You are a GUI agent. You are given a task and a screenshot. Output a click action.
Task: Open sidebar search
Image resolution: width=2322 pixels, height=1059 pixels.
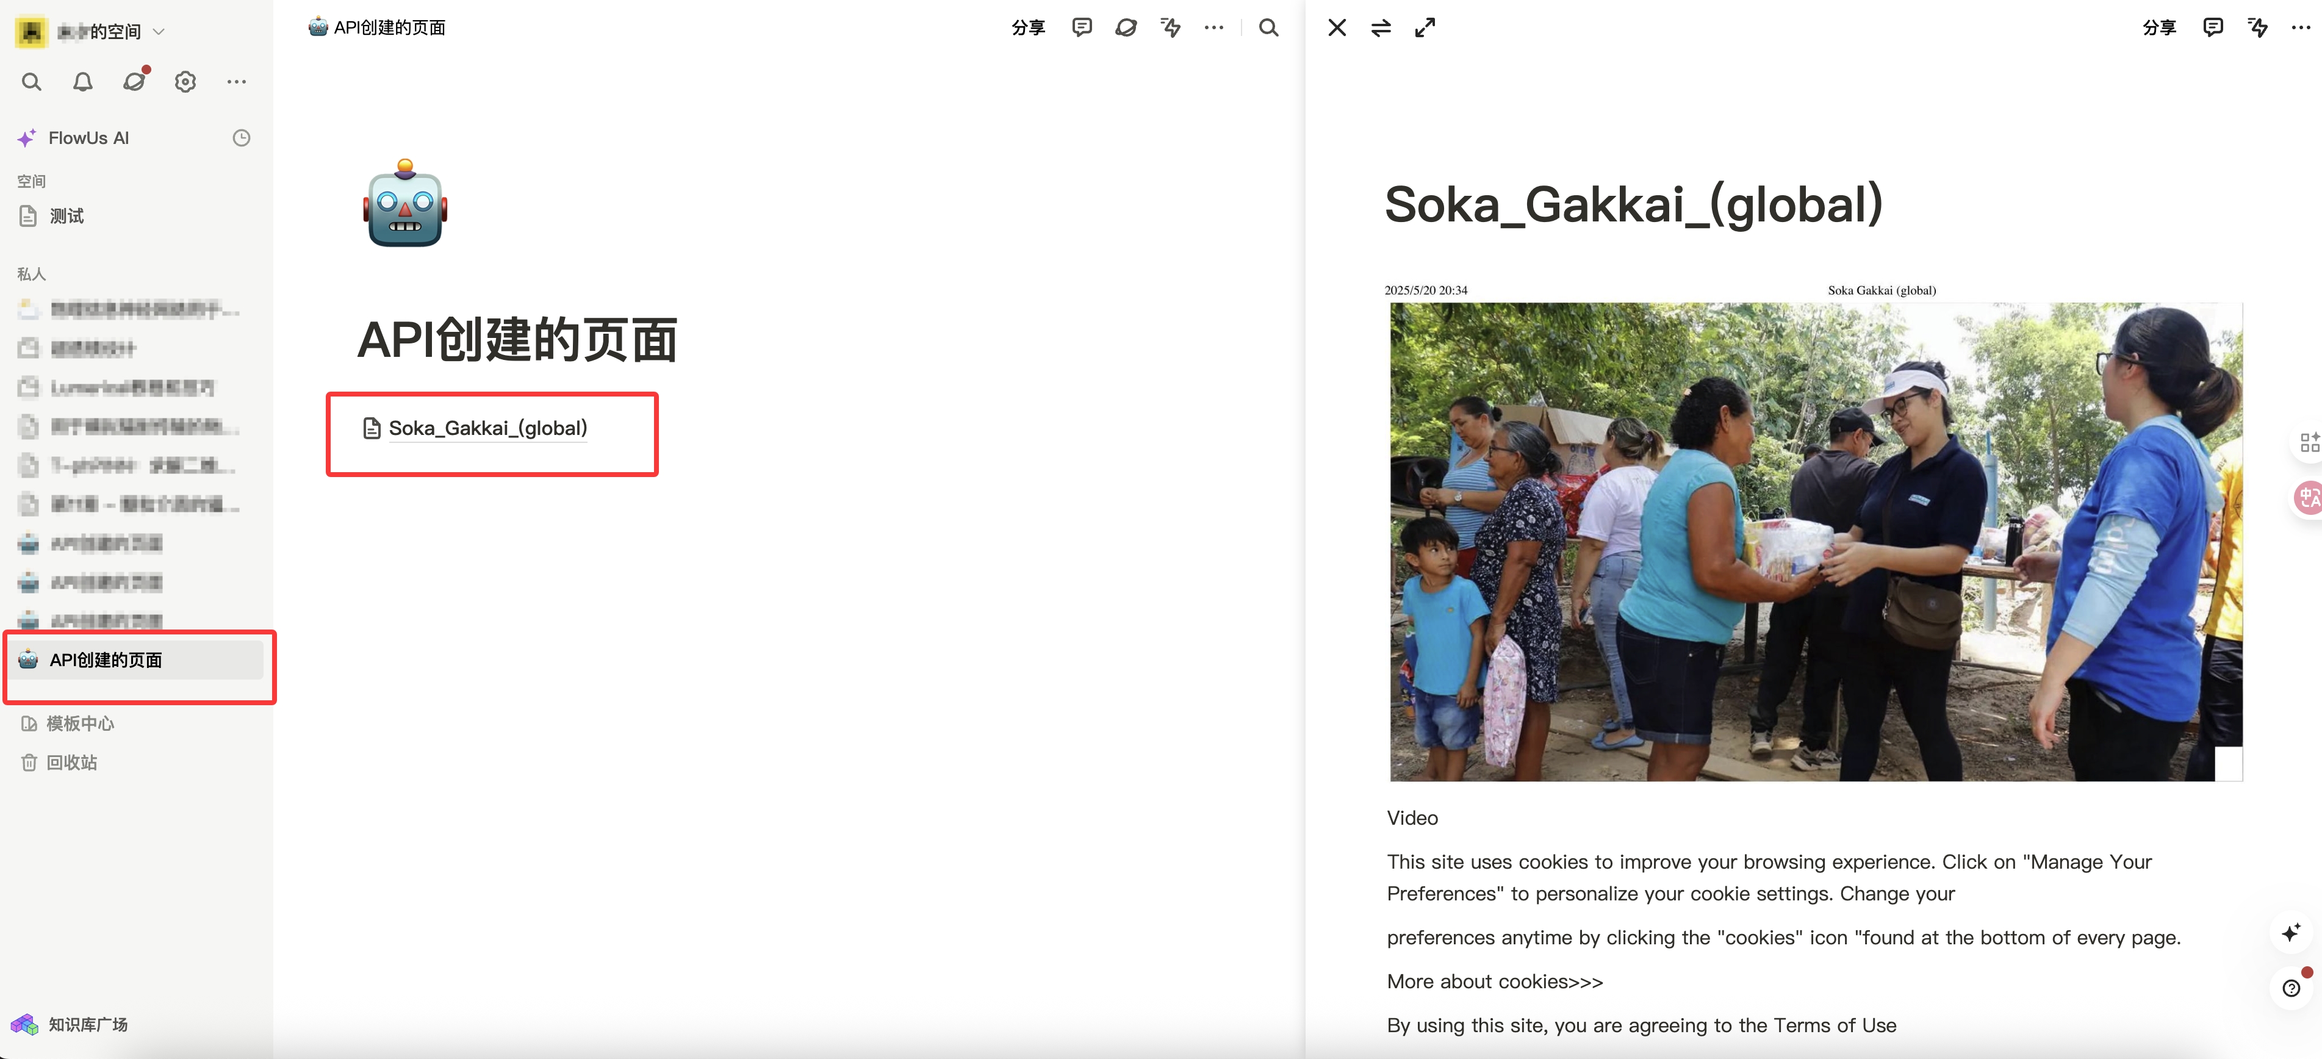31,81
